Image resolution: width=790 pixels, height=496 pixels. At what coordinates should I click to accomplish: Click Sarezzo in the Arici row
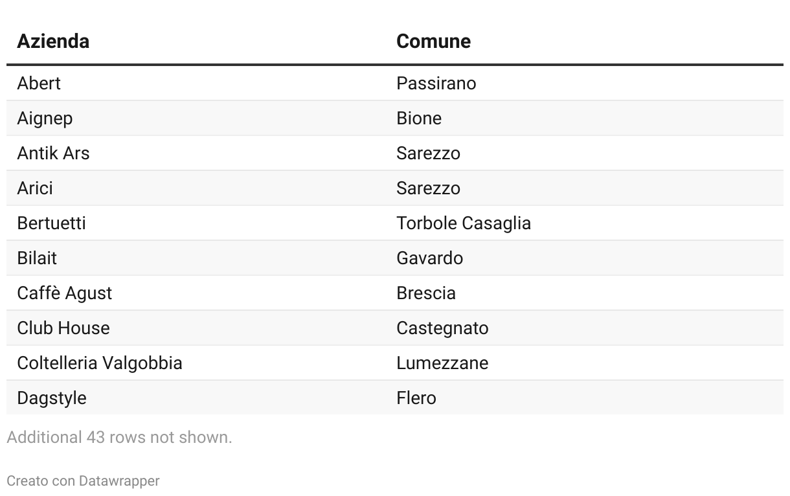pos(429,188)
